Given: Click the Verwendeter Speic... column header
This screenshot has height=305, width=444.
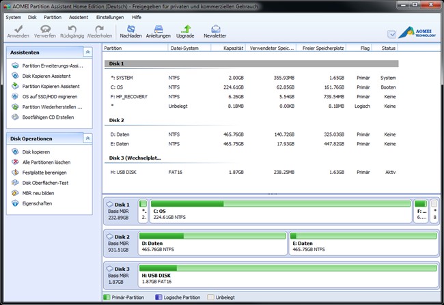Looking at the screenshot, I should [271, 48].
